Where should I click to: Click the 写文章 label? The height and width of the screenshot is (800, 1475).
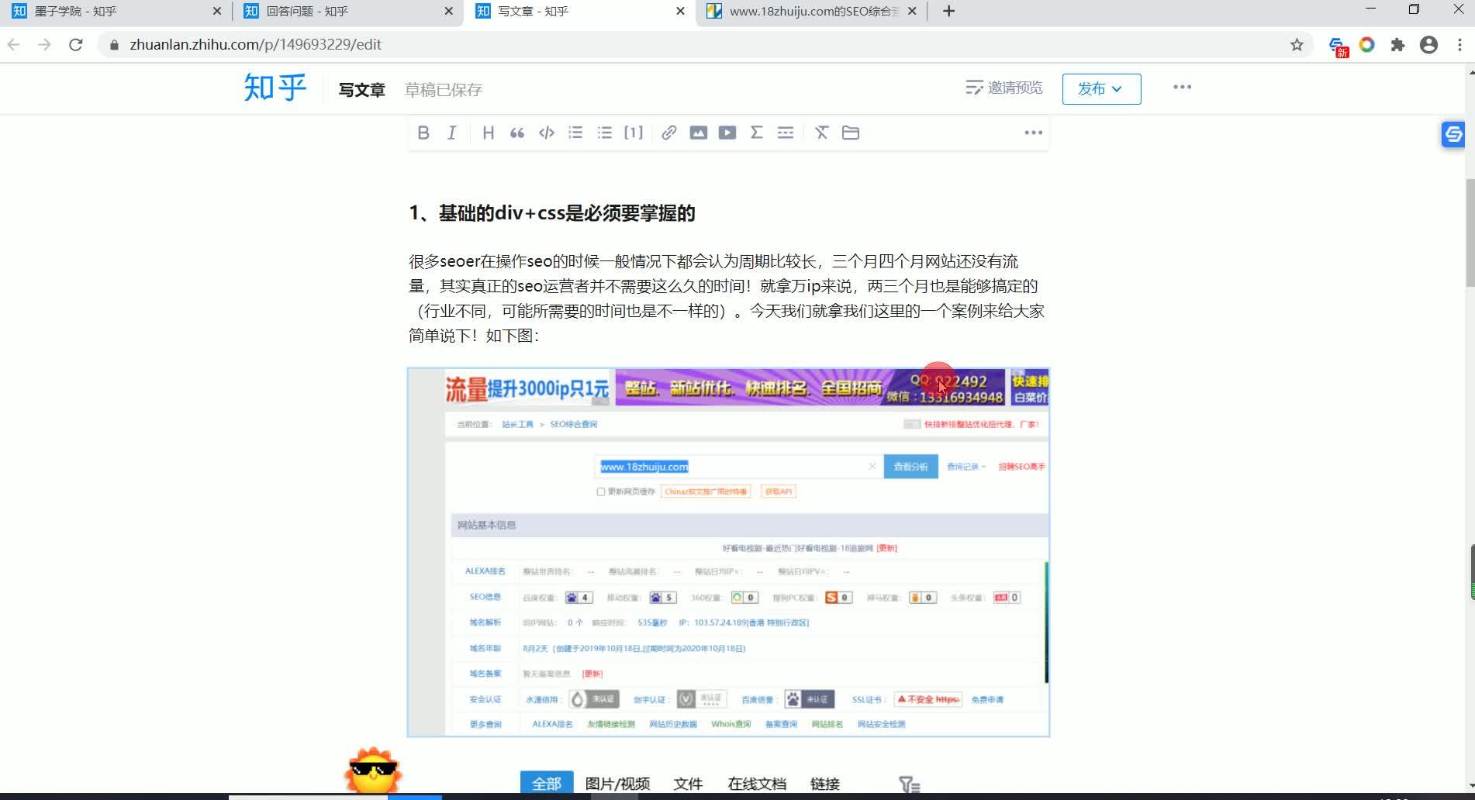[361, 90]
